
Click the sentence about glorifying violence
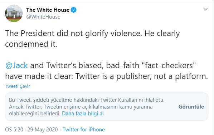74,33
